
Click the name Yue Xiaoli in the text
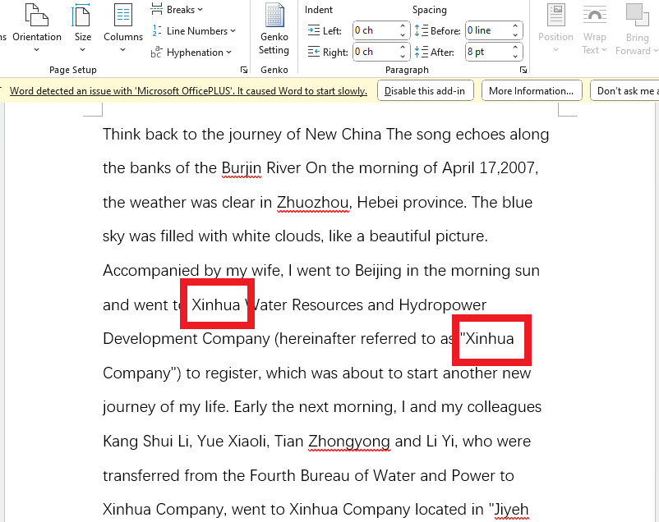233,442
